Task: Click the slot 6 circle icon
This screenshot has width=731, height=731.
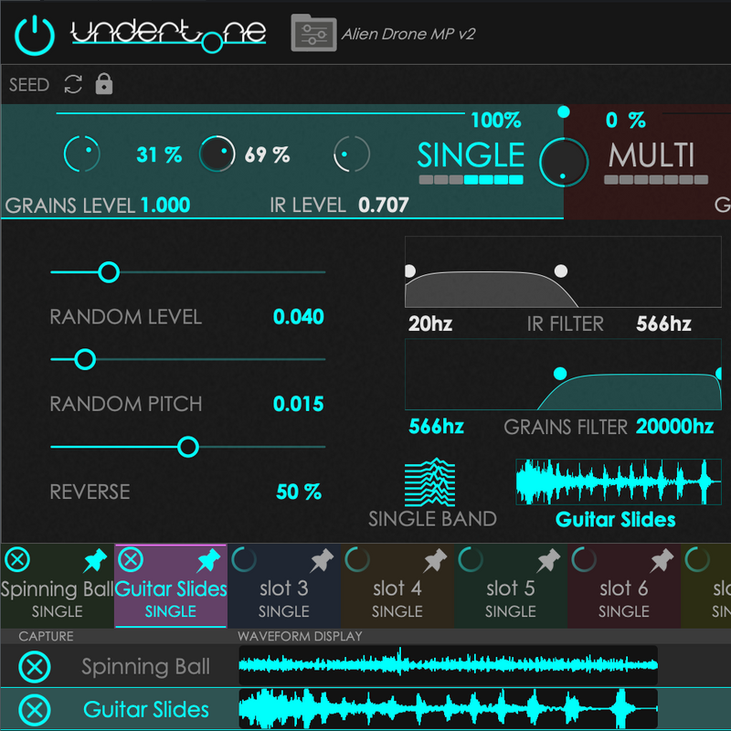Action: (584, 559)
